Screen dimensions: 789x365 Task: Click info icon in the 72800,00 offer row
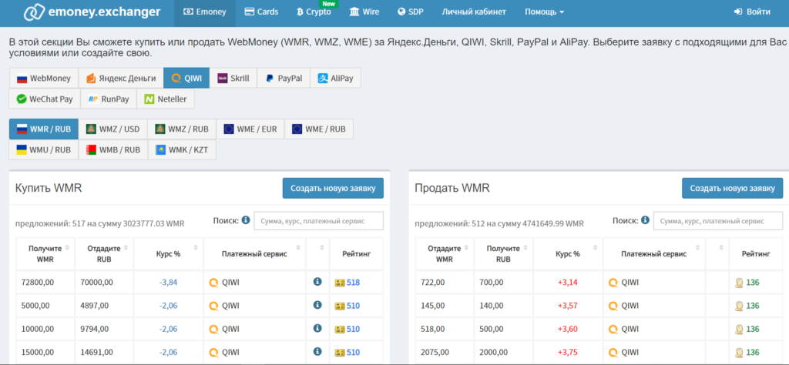click(317, 283)
